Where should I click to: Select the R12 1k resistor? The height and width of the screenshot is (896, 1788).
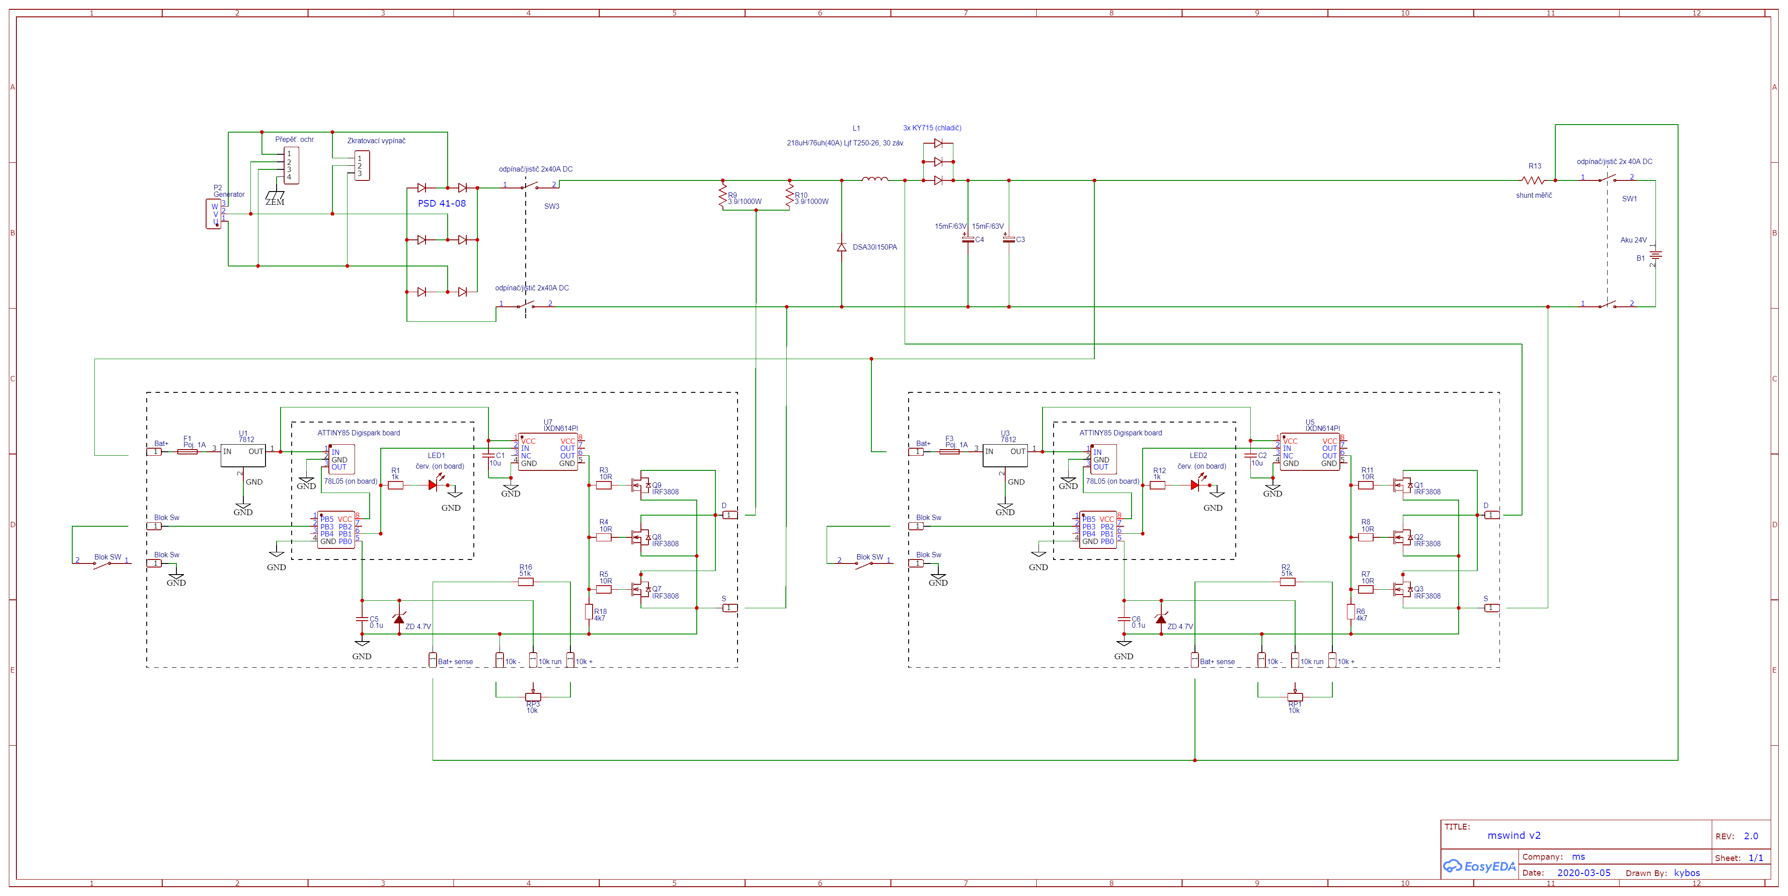click(1158, 485)
